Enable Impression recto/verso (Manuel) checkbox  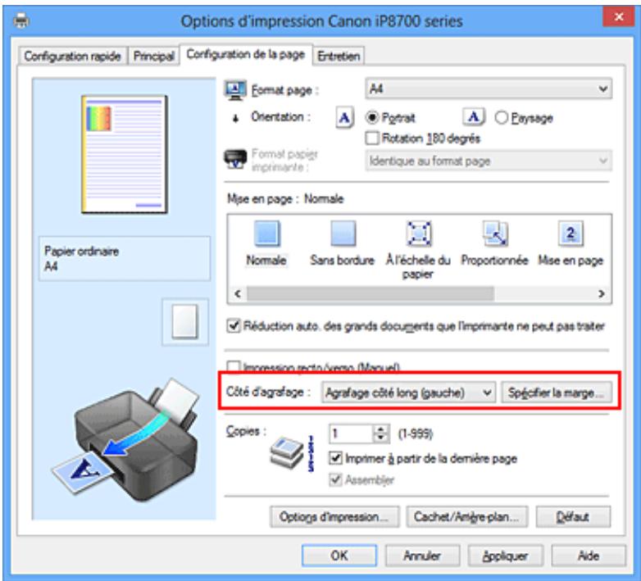click(x=234, y=366)
